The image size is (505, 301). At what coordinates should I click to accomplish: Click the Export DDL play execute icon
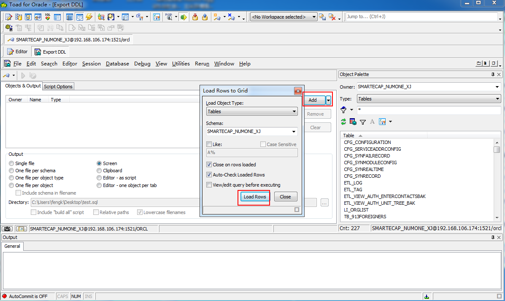tap(23, 76)
